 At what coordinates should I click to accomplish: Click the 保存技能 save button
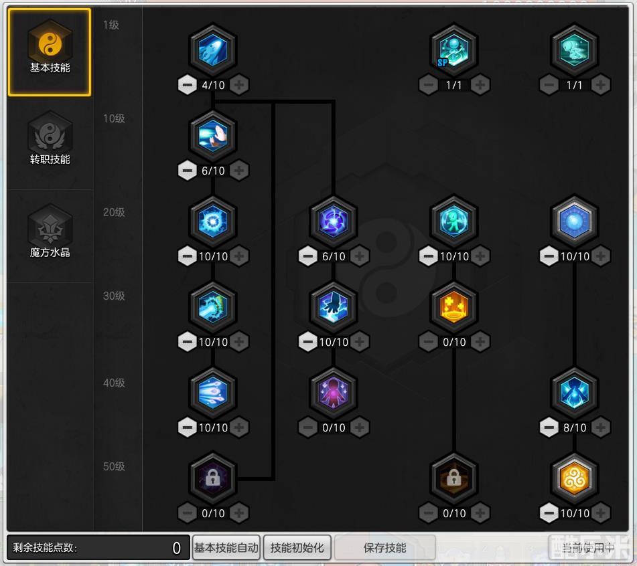coord(384,548)
